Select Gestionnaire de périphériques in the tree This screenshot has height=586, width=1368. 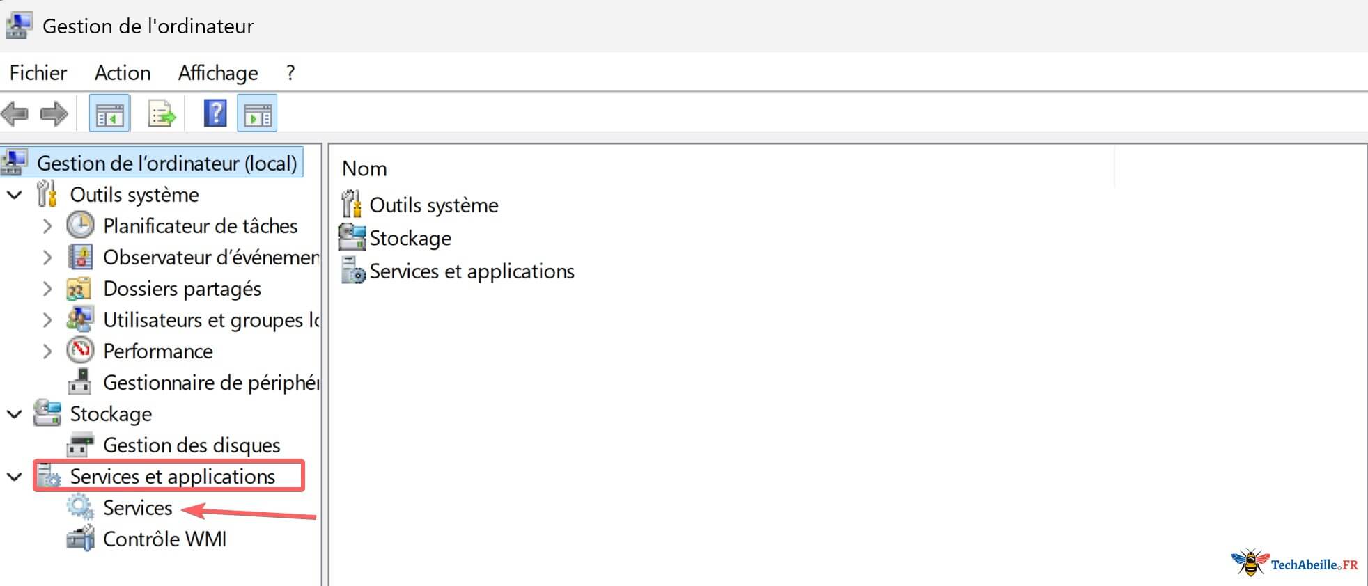[211, 383]
